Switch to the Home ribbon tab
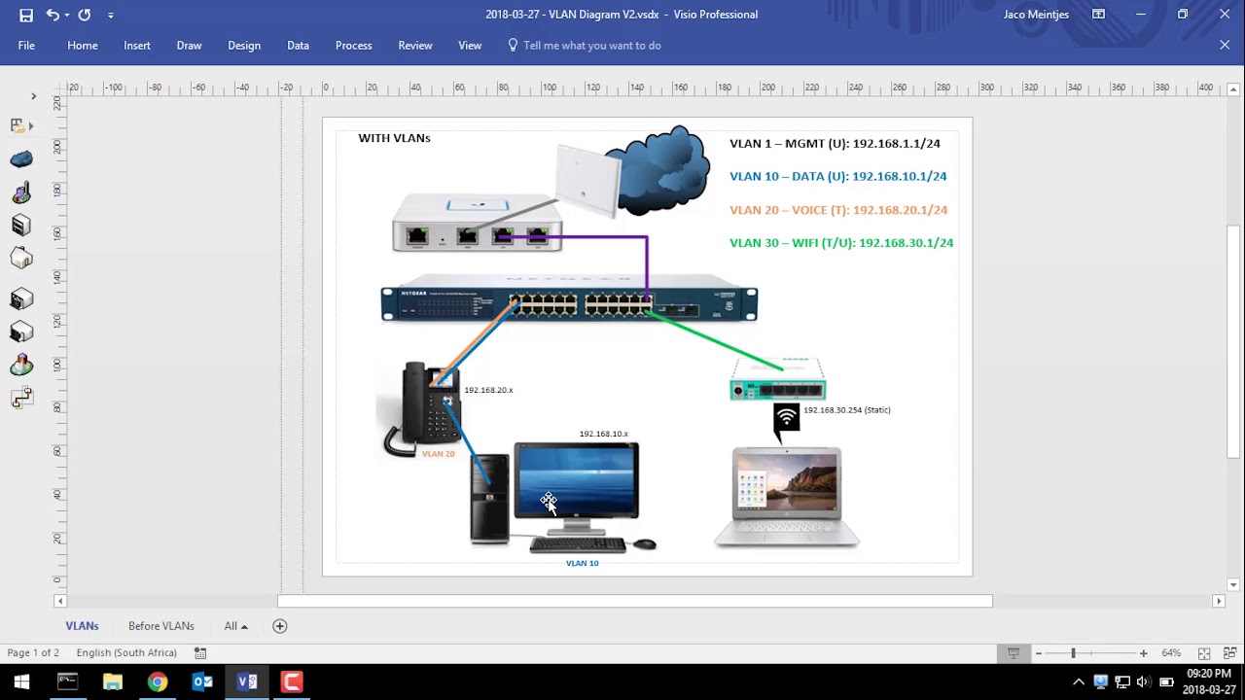The height and width of the screenshot is (700, 1245). [x=83, y=46]
